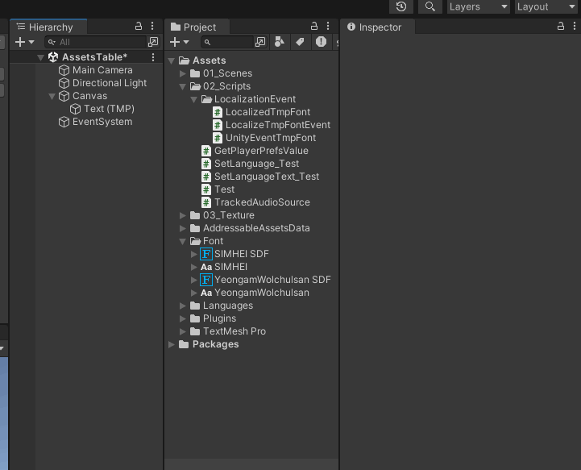Select the Packages folder icon
This screenshot has width=581, height=470.
tap(184, 345)
